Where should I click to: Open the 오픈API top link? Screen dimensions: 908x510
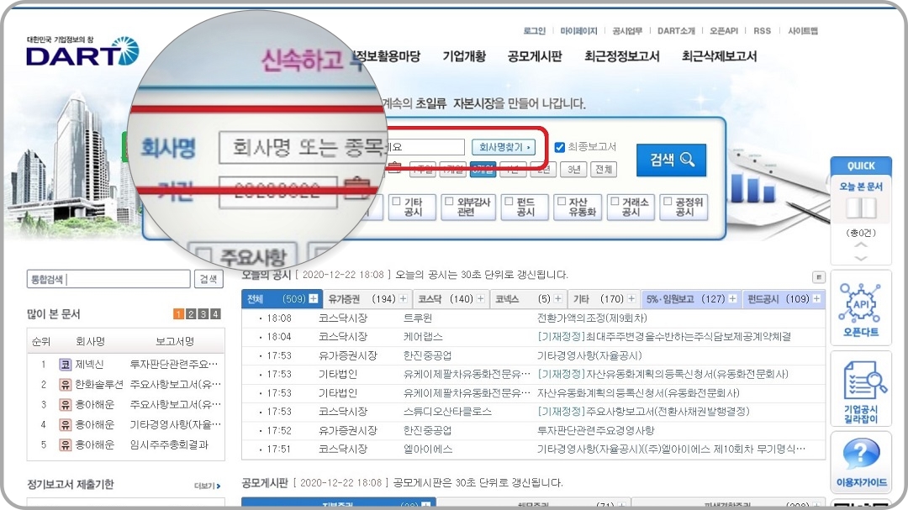724,31
